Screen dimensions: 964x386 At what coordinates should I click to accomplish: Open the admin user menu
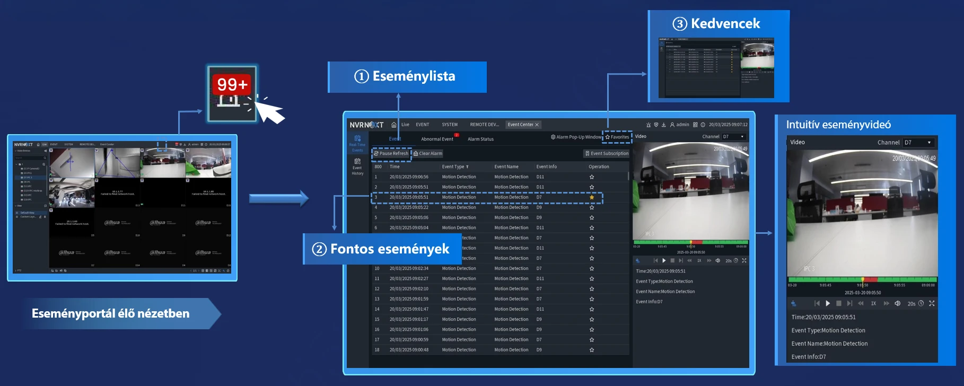[680, 125]
